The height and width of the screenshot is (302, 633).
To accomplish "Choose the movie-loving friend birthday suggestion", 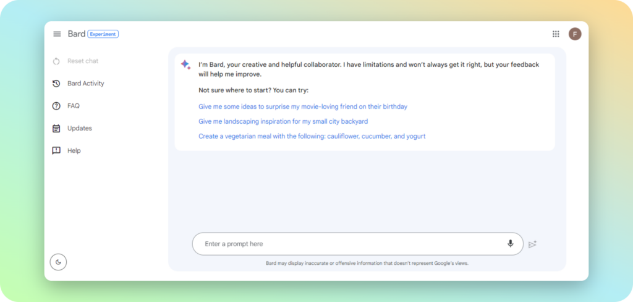I will pyautogui.click(x=303, y=106).
